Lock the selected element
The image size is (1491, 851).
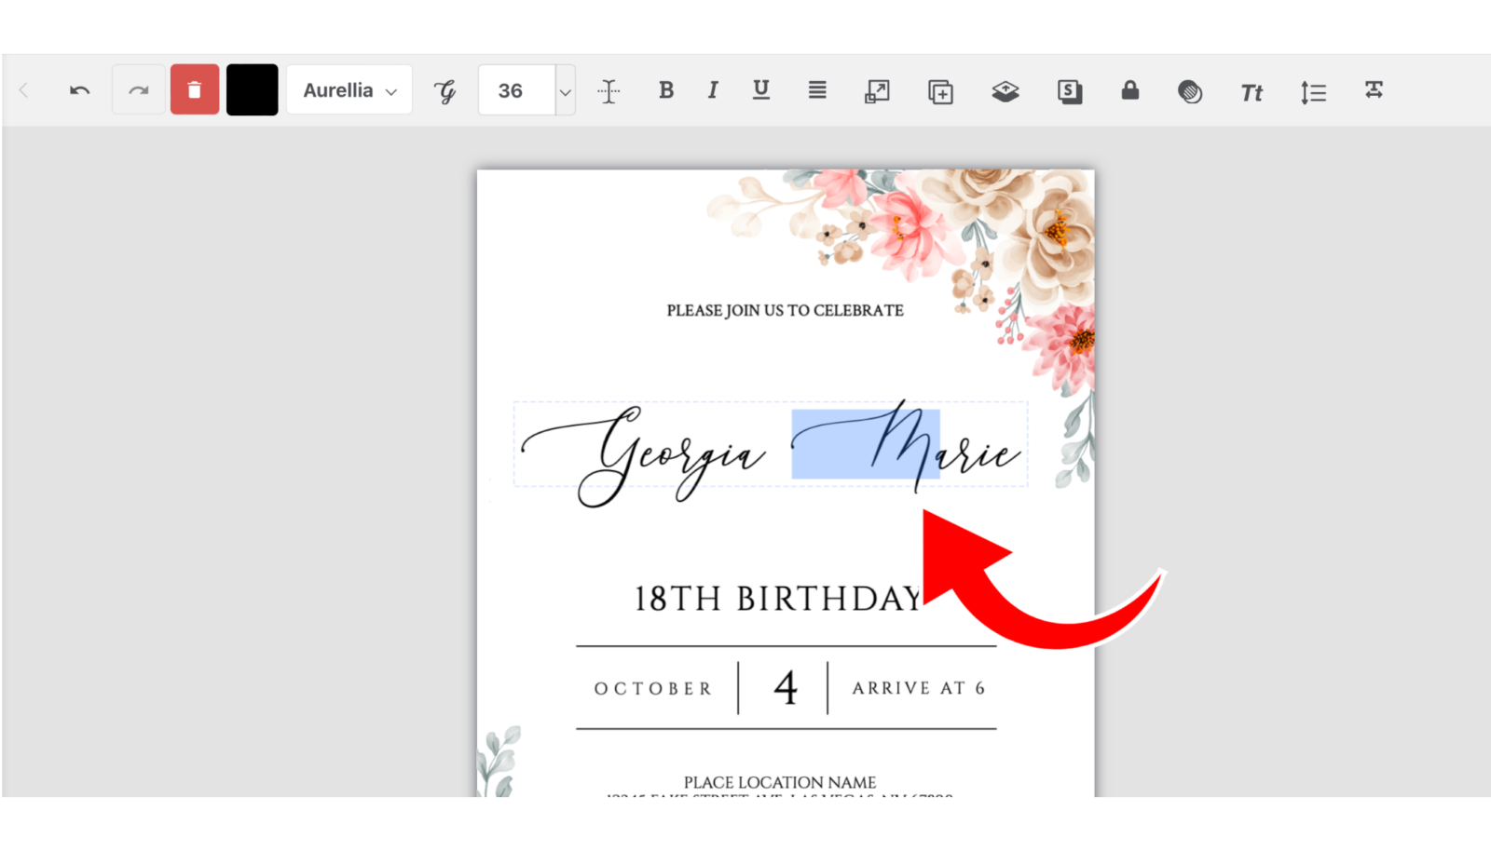tap(1130, 90)
